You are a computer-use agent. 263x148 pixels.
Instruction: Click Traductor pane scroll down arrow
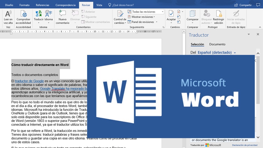pos(258,137)
